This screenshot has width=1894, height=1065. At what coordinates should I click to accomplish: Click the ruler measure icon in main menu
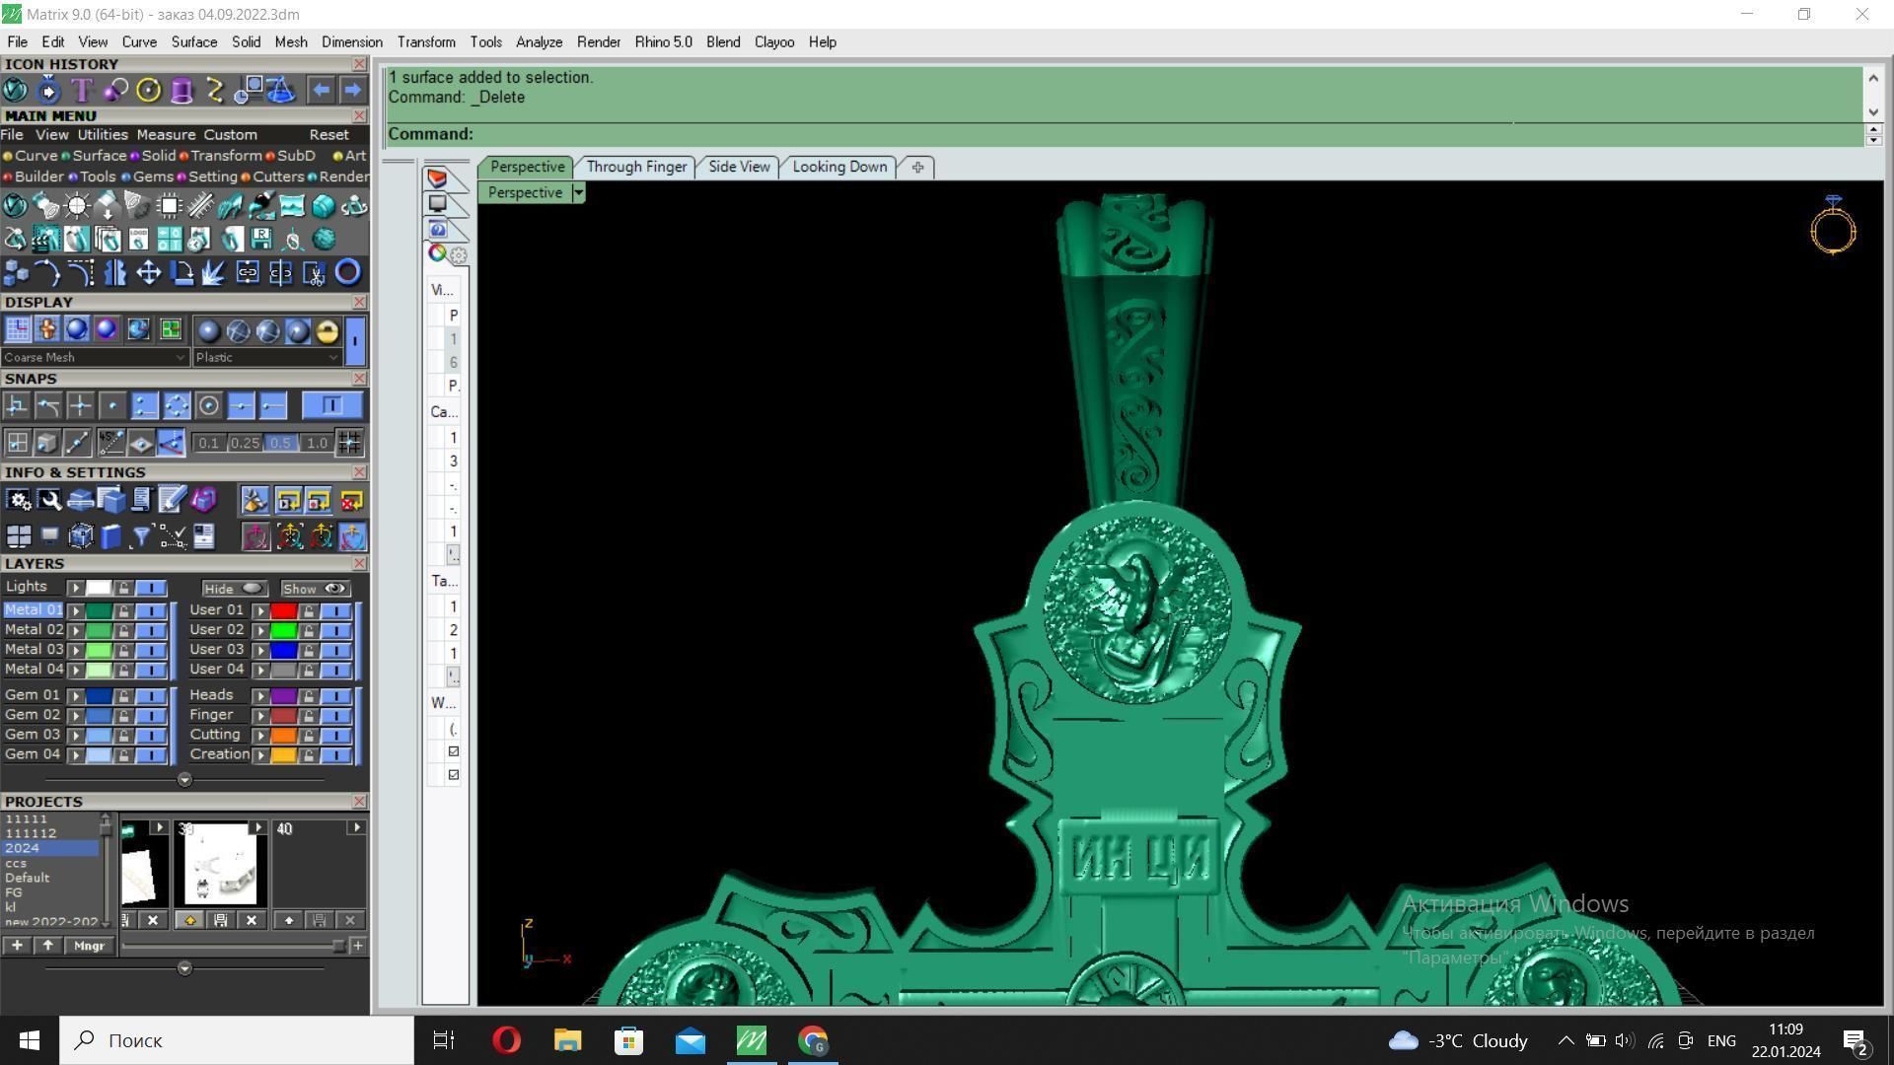pos(200,206)
